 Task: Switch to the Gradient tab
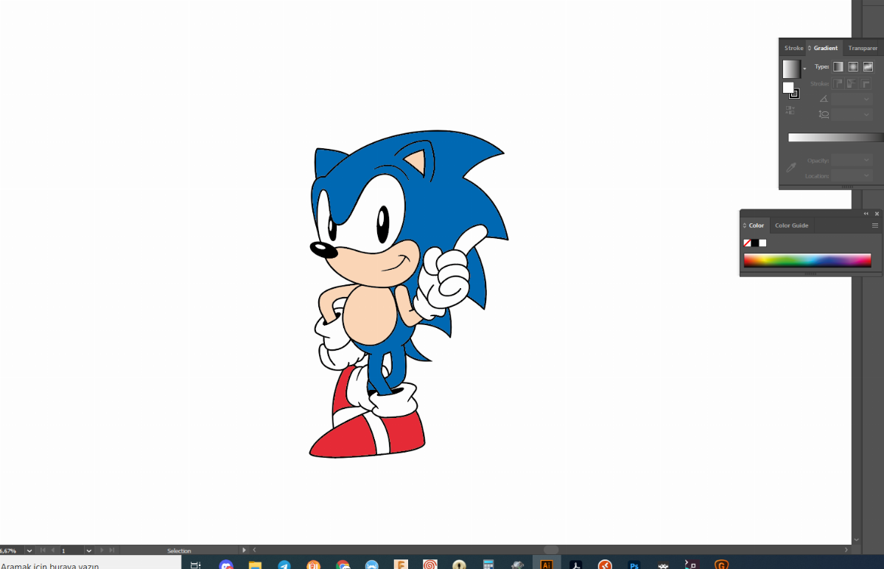(826, 48)
